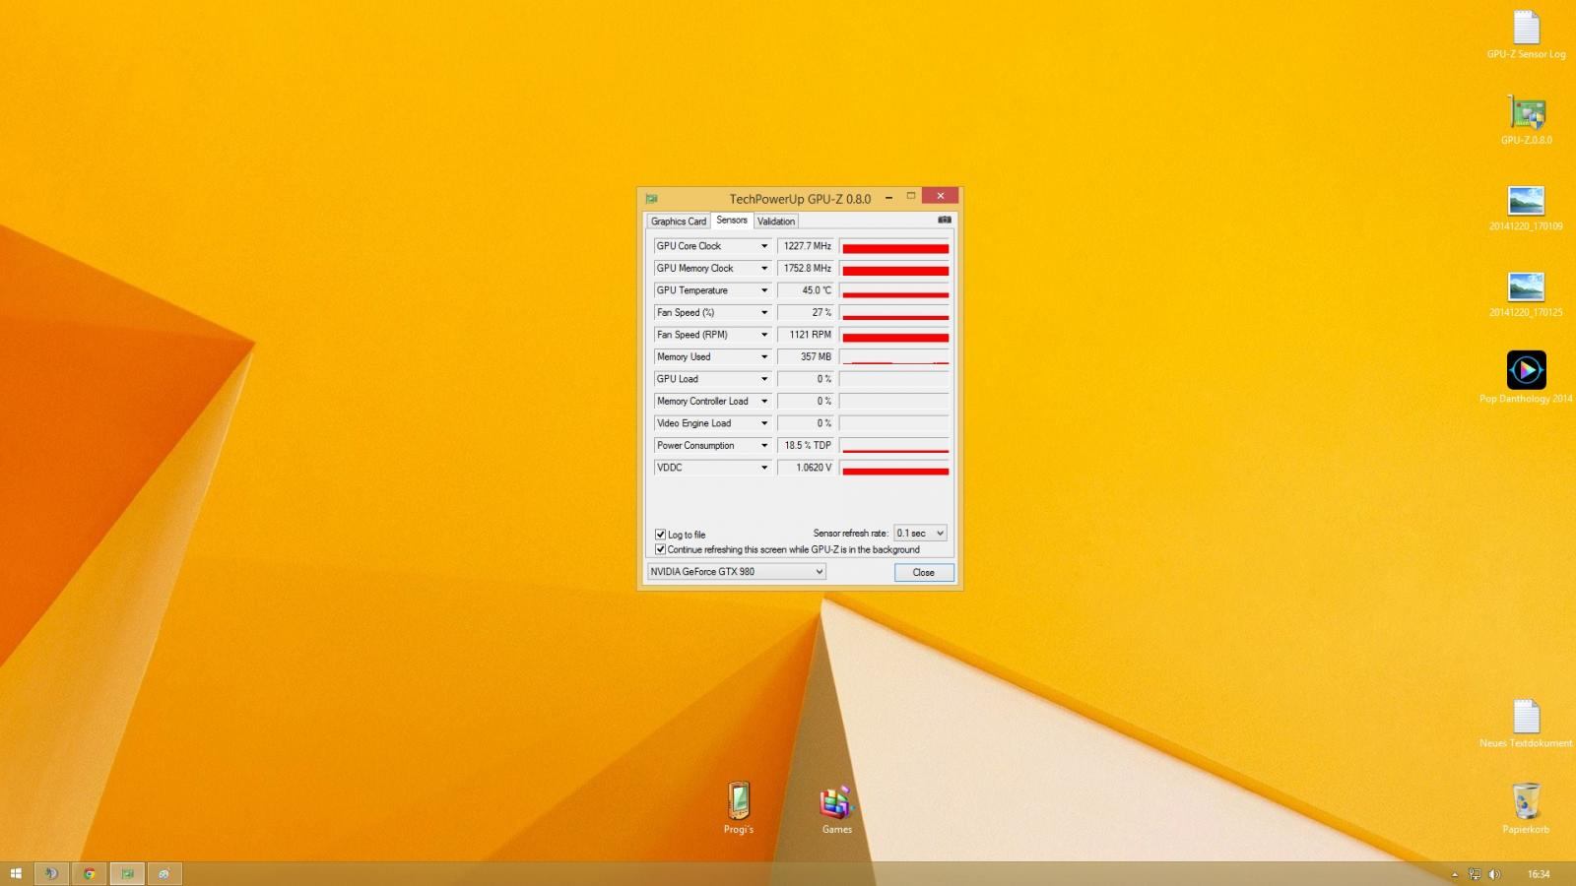1576x886 pixels.
Task: Open the volume speaker tray icon
Action: click(x=1494, y=874)
